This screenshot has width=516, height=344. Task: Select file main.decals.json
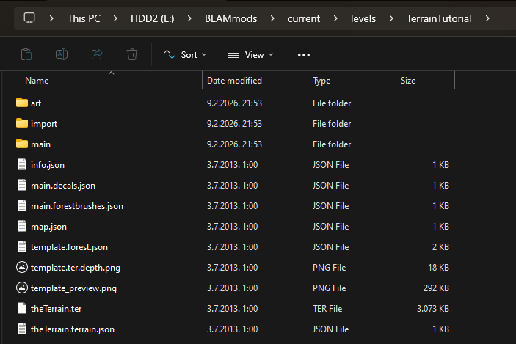[63, 186]
